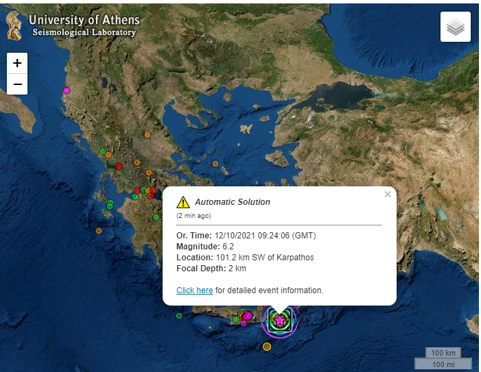Select the magenta marker on the Albanian coast

(x=67, y=90)
